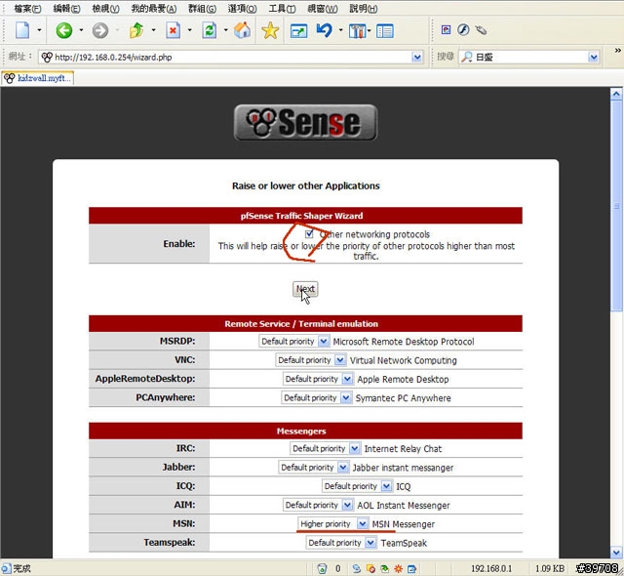Open the 視窗(W) menu

tap(323, 9)
